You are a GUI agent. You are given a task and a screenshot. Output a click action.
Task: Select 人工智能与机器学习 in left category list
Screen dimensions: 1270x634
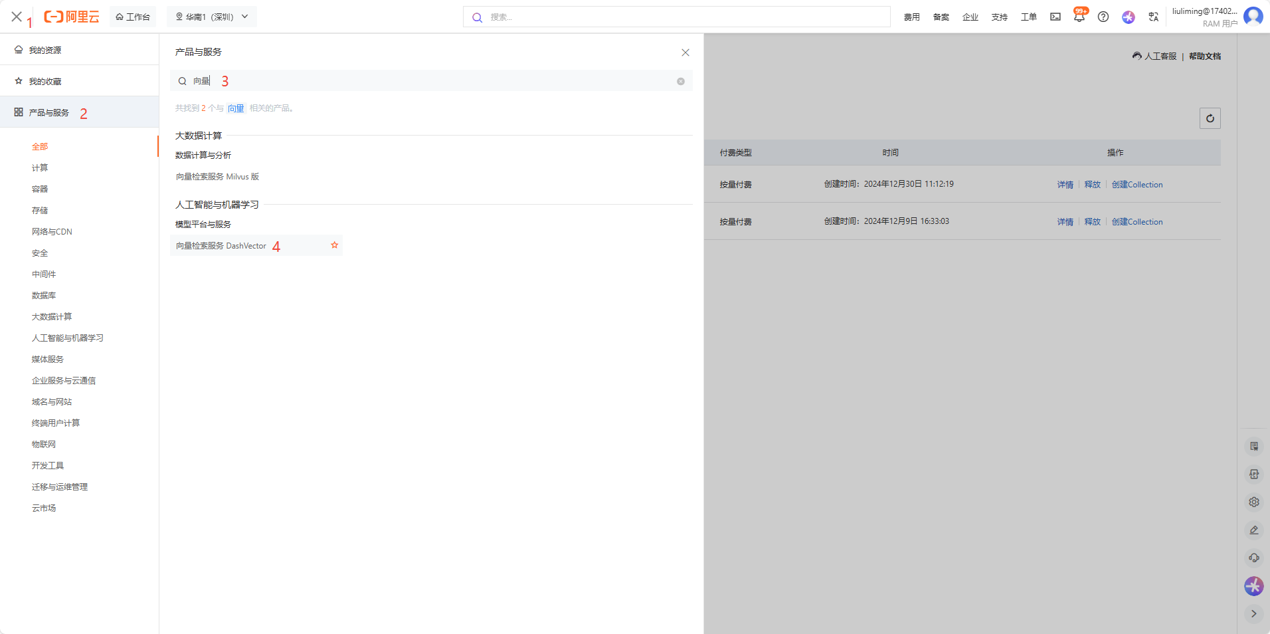[x=68, y=338]
